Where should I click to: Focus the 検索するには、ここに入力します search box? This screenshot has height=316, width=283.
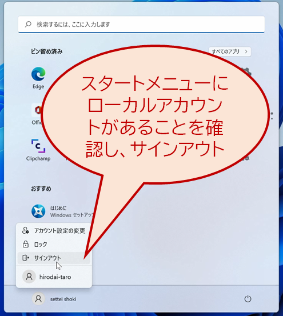click(141, 24)
